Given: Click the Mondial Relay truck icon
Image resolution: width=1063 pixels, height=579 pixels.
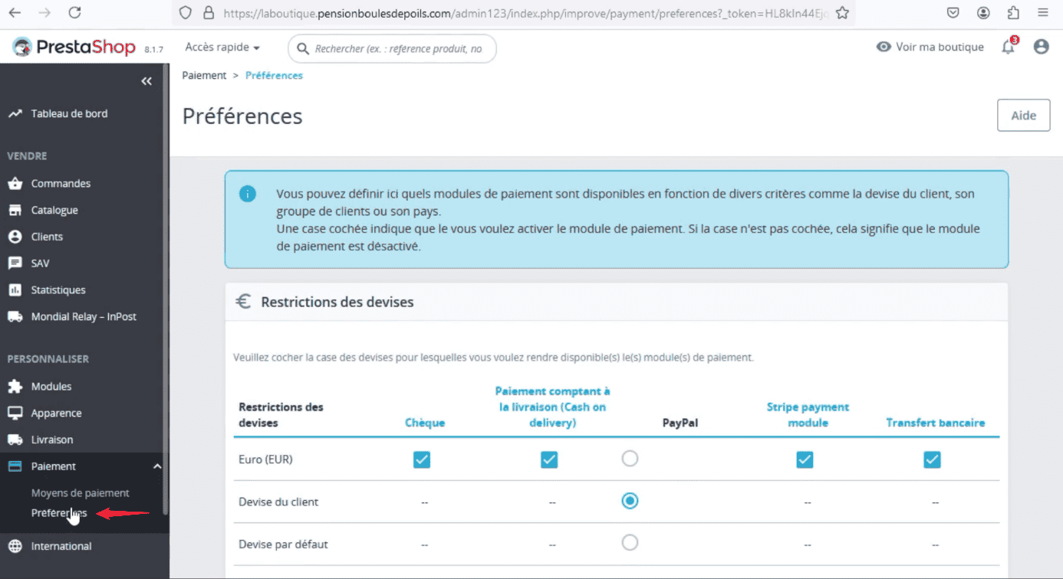Looking at the screenshot, I should click(15, 316).
